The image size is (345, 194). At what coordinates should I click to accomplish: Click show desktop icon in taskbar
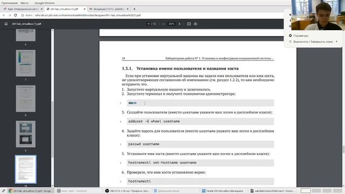(x=3, y=191)
